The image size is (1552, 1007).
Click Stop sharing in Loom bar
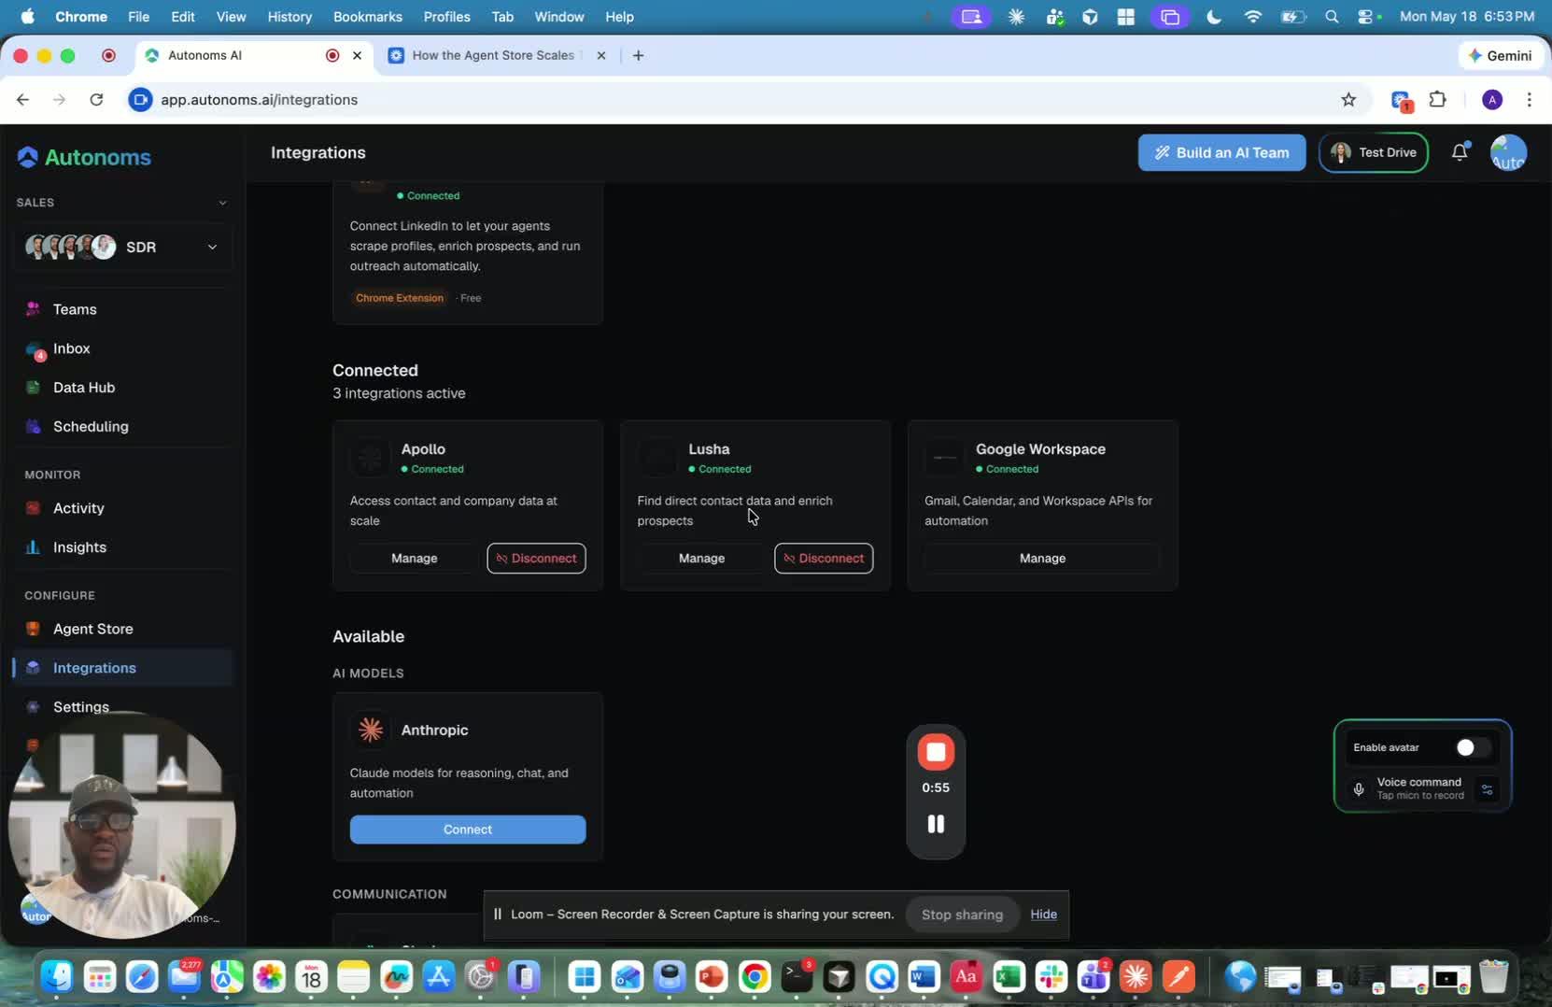point(962,915)
